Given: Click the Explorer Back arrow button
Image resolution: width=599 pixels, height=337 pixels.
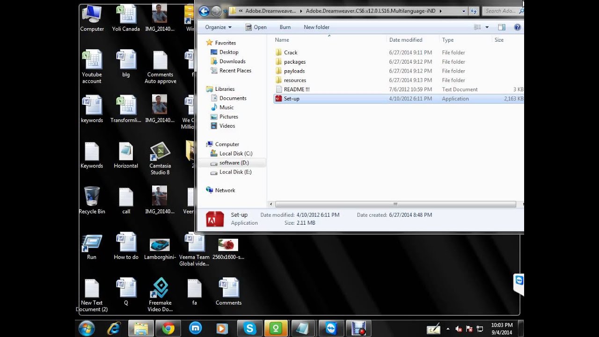Looking at the screenshot, I should 203,11.
